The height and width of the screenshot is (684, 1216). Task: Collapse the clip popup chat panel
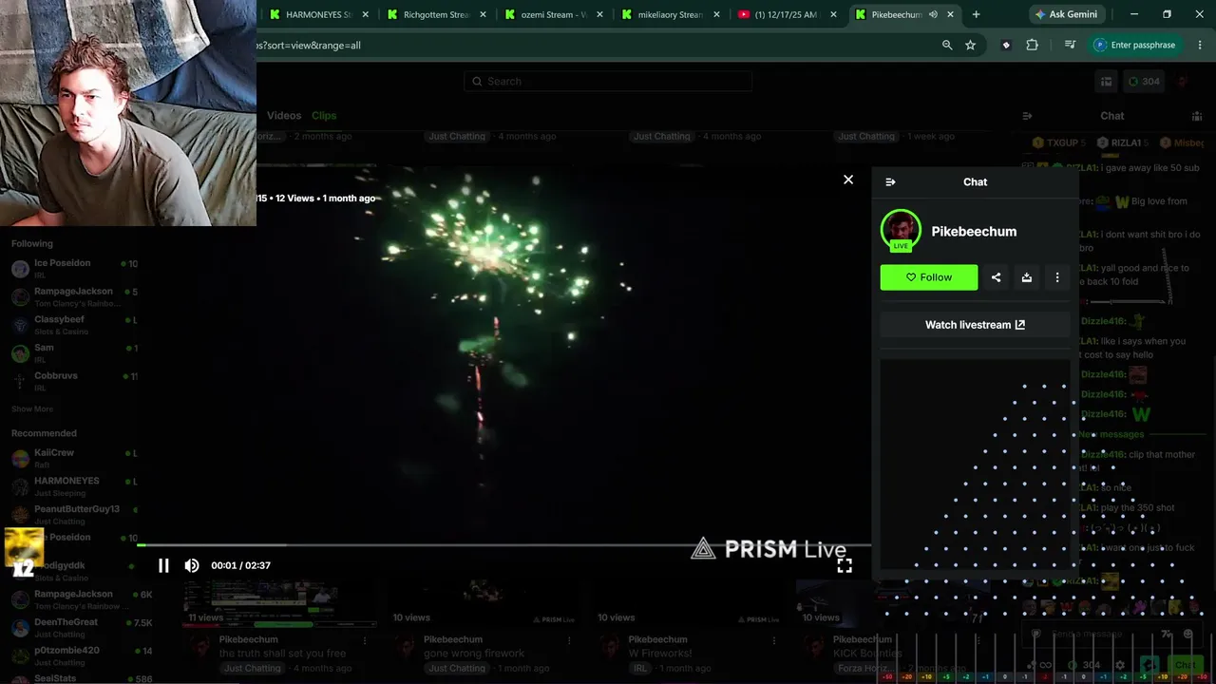coord(890,181)
